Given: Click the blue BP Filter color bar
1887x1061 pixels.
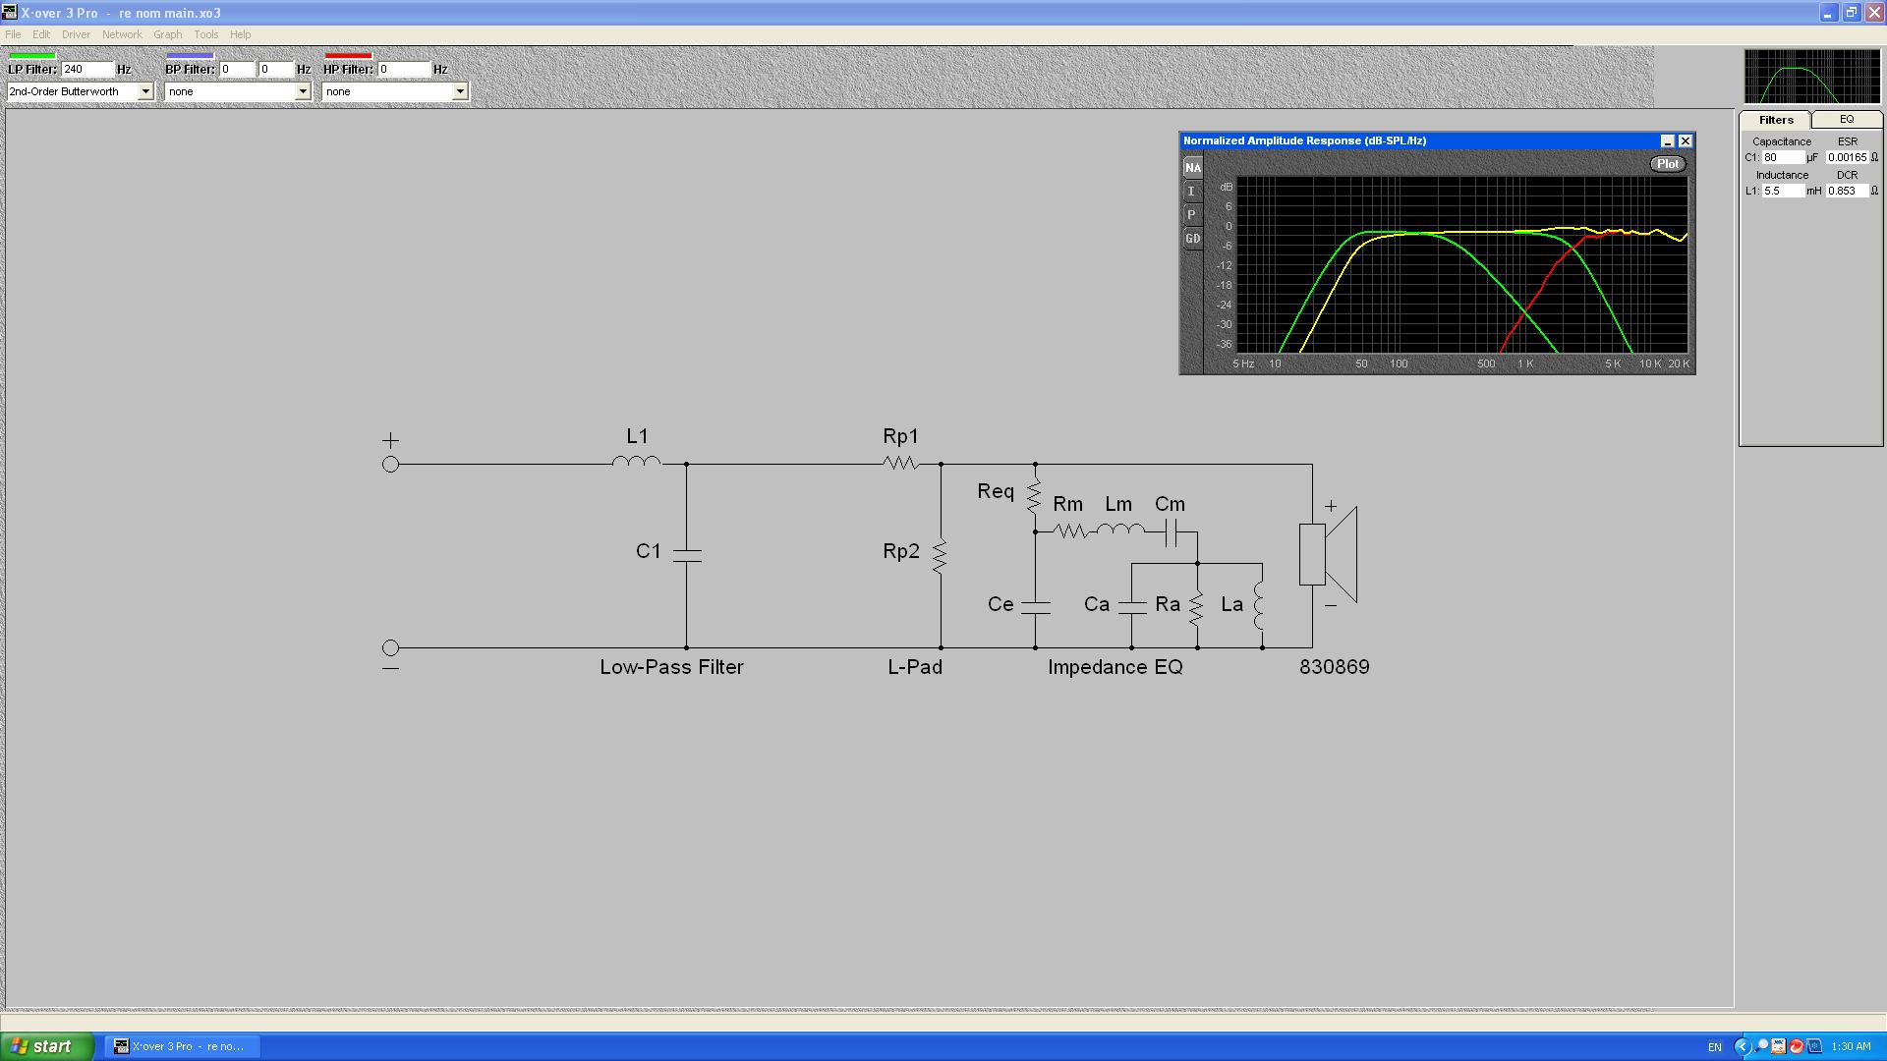Looking at the screenshot, I should [190, 56].
